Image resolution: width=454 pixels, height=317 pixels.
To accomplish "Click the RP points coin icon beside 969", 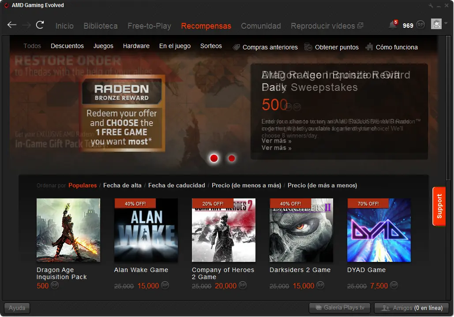I will point(420,25).
